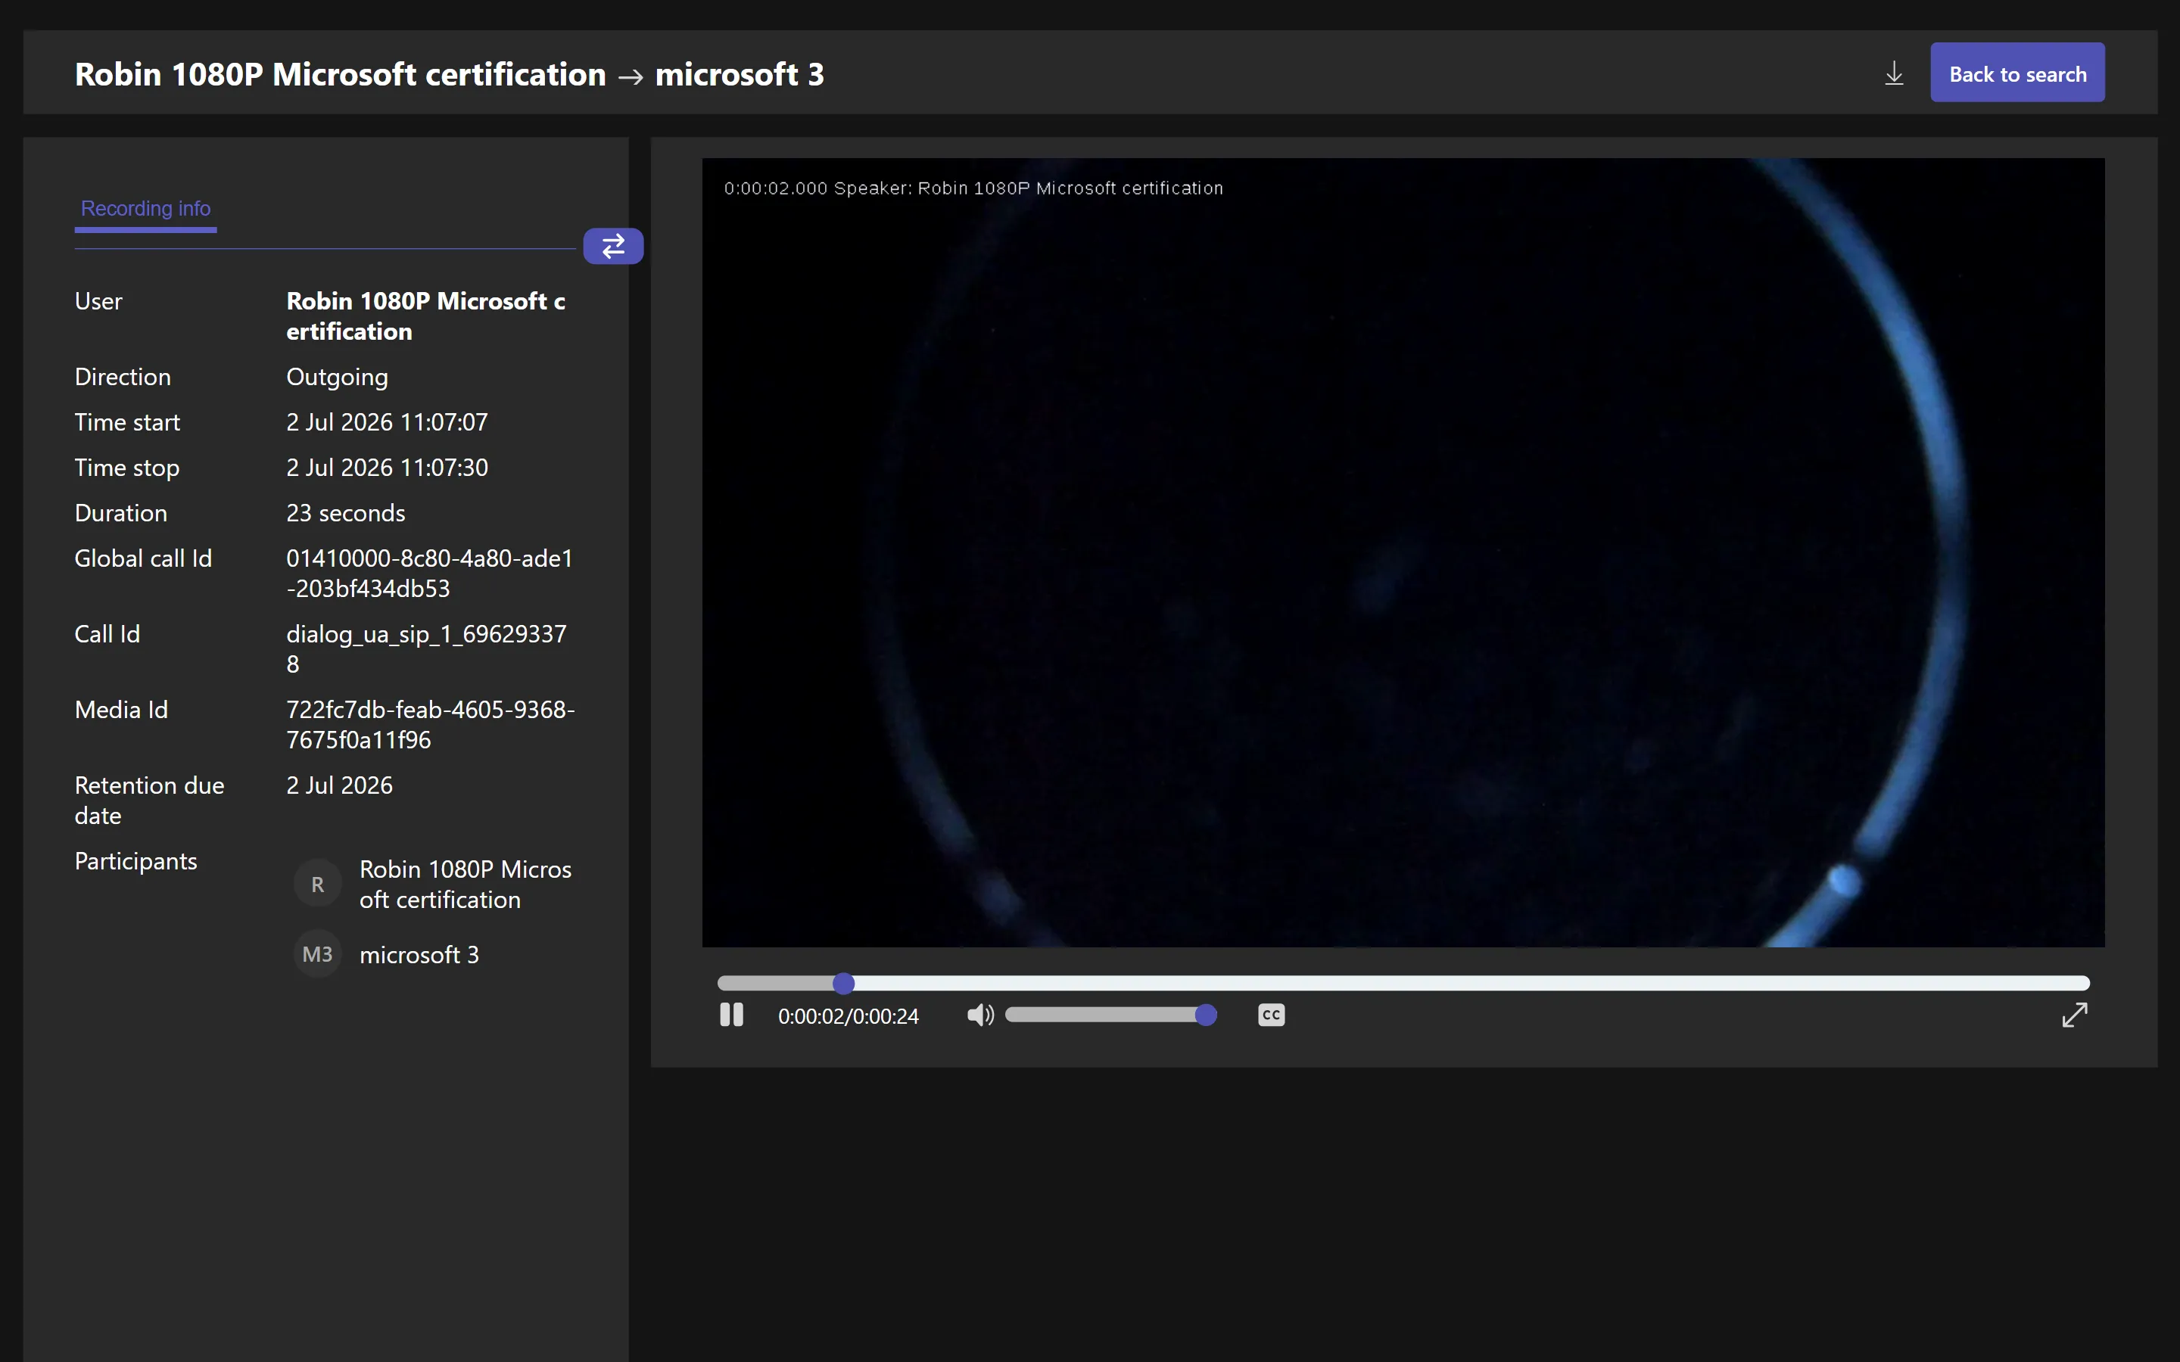This screenshot has height=1362, width=2180.
Task: Click the swap panels arrows icon
Action: coord(613,246)
